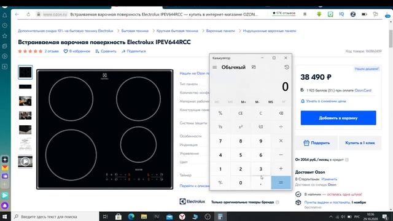This screenshot has width=393, height=221.
Task: Click the square root key
Action: pyautogui.click(x=260, y=127)
